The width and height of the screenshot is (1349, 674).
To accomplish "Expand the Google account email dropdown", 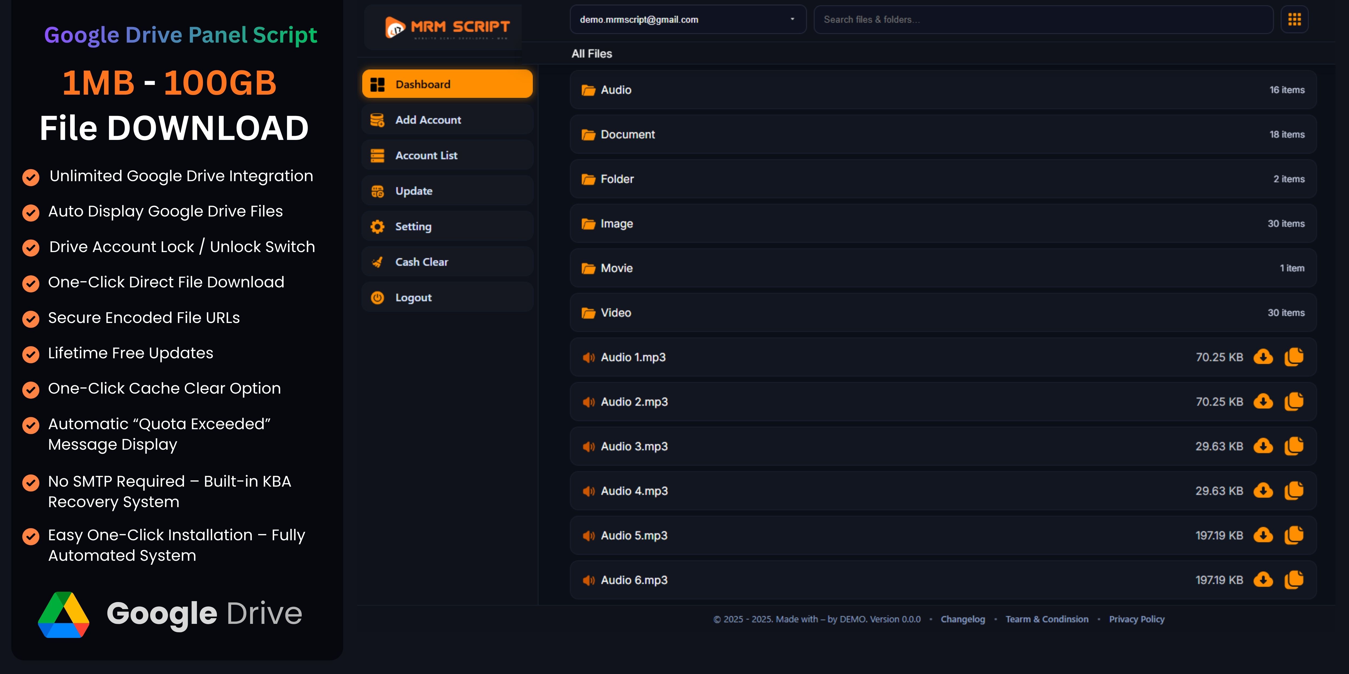I will click(x=688, y=20).
